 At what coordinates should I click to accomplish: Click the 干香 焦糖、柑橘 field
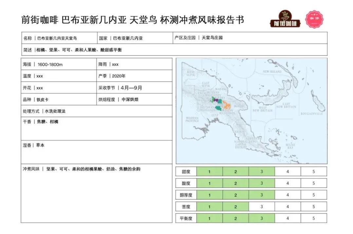tap(97, 129)
